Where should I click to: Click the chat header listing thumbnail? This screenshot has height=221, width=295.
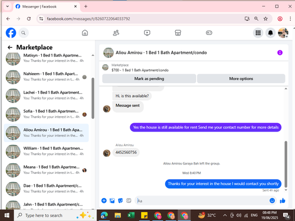[x=109, y=52]
